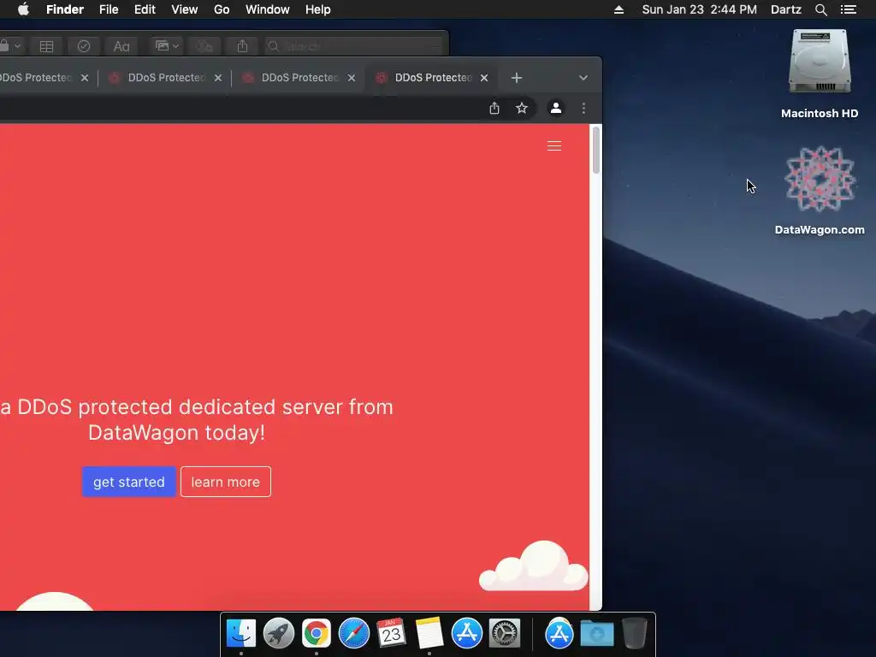Open the Window menu
The image size is (876, 657).
(x=268, y=9)
